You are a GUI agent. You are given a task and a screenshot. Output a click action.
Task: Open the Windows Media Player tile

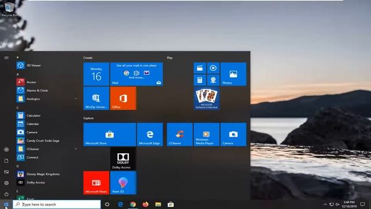coord(206,134)
